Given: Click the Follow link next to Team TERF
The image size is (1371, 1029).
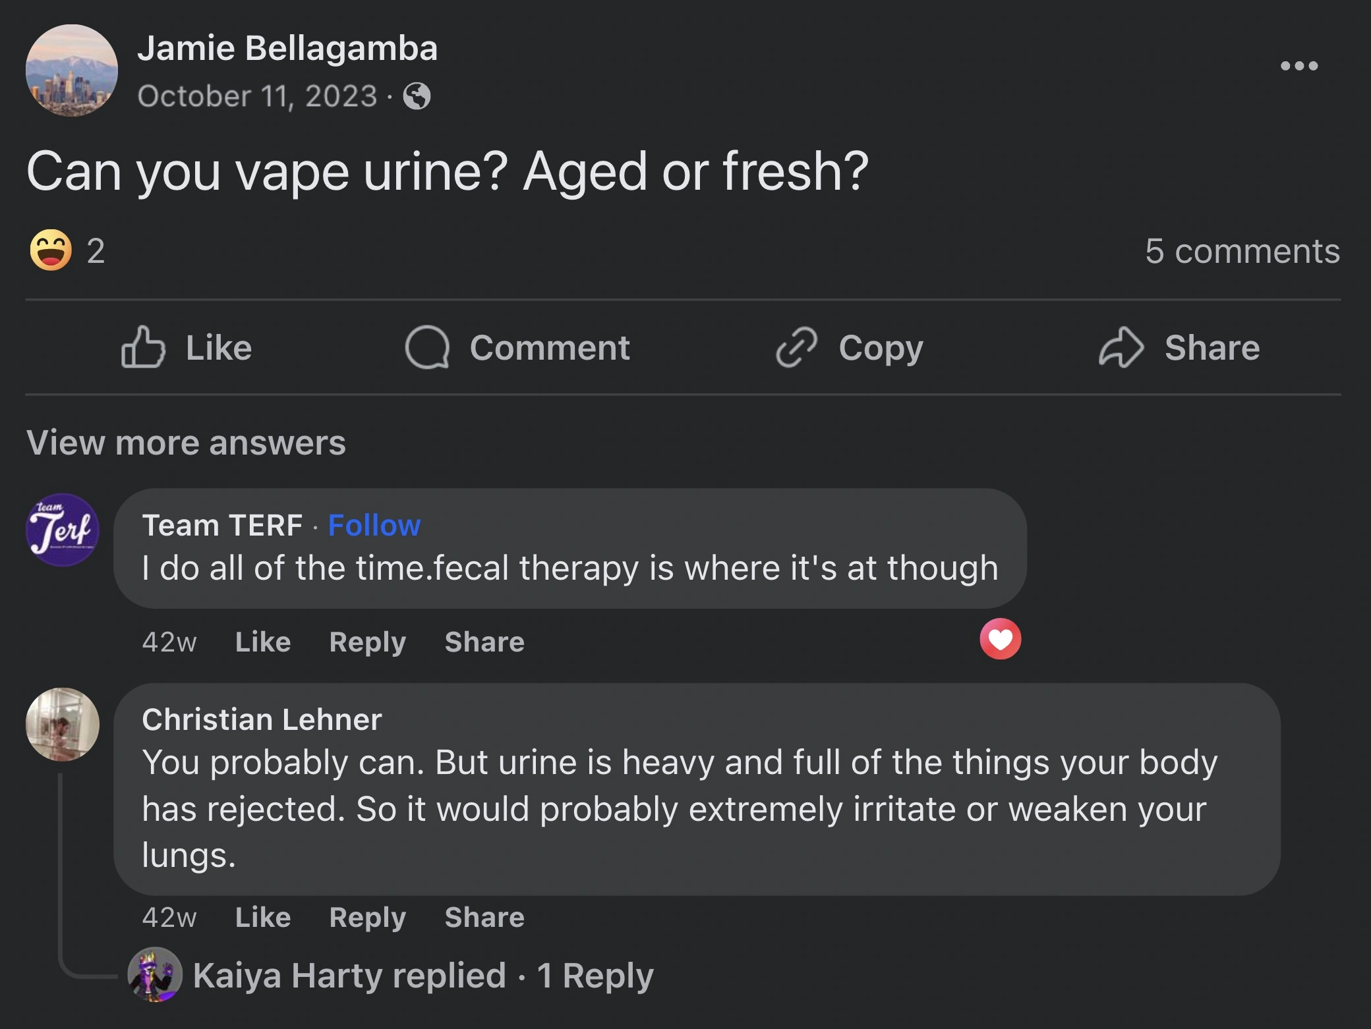Looking at the screenshot, I should (x=373, y=525).
